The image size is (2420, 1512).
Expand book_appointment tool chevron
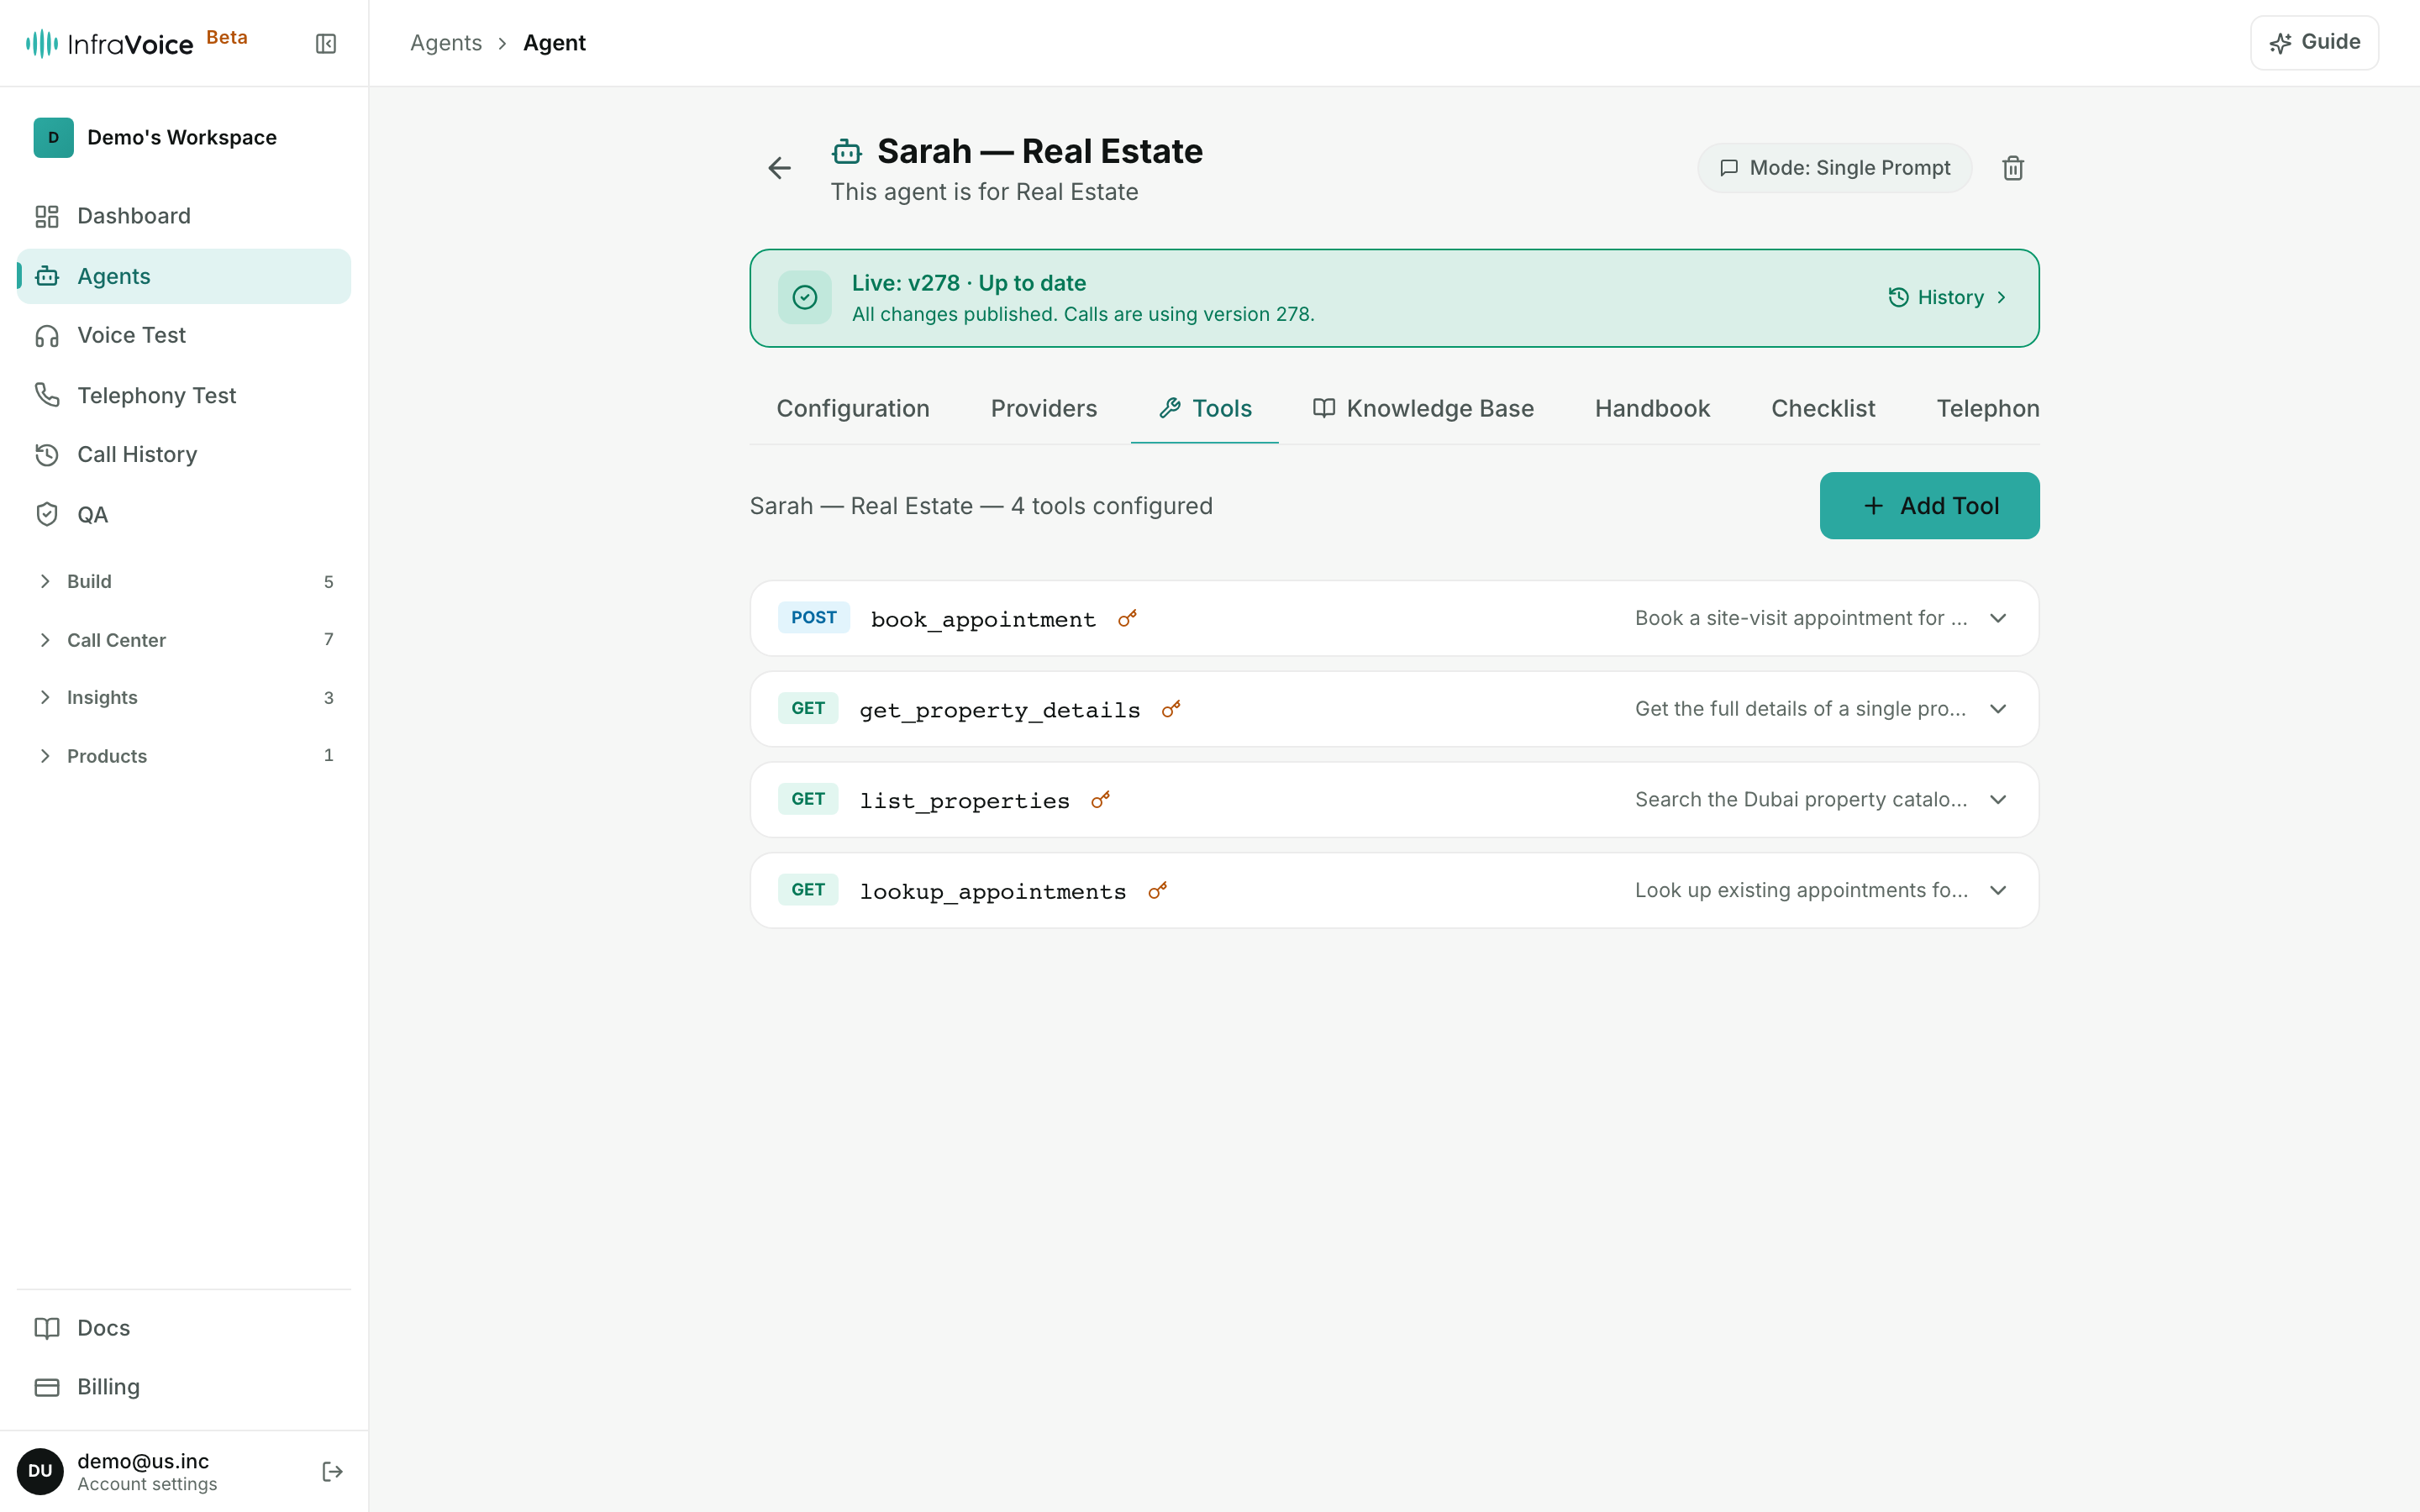coord(1998,618)
